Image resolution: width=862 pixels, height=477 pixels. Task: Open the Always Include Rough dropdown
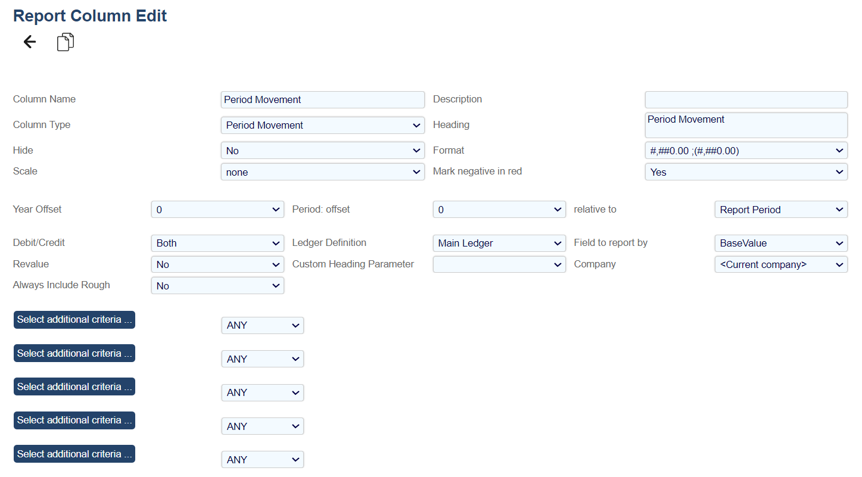point(217,286)
